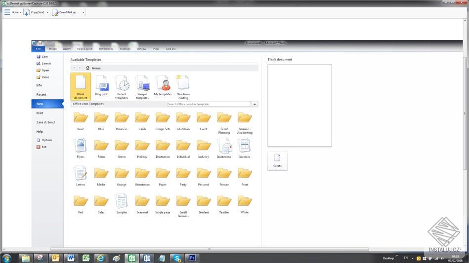Click the Search Office.com for templates field
This screenshot has height=263, width=469.
pos(209,104)
